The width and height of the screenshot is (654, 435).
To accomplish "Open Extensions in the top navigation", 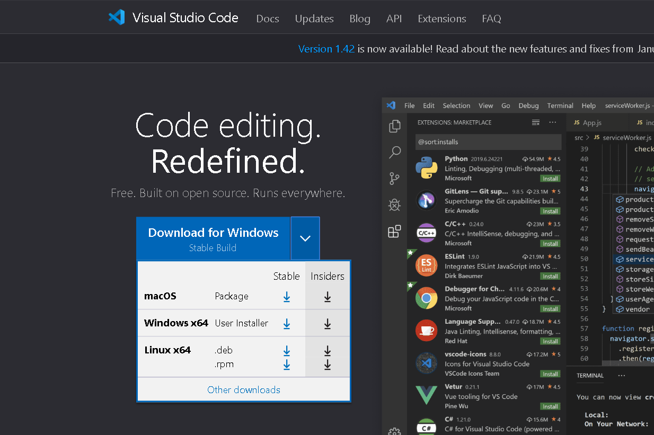I will coord(442,19).
